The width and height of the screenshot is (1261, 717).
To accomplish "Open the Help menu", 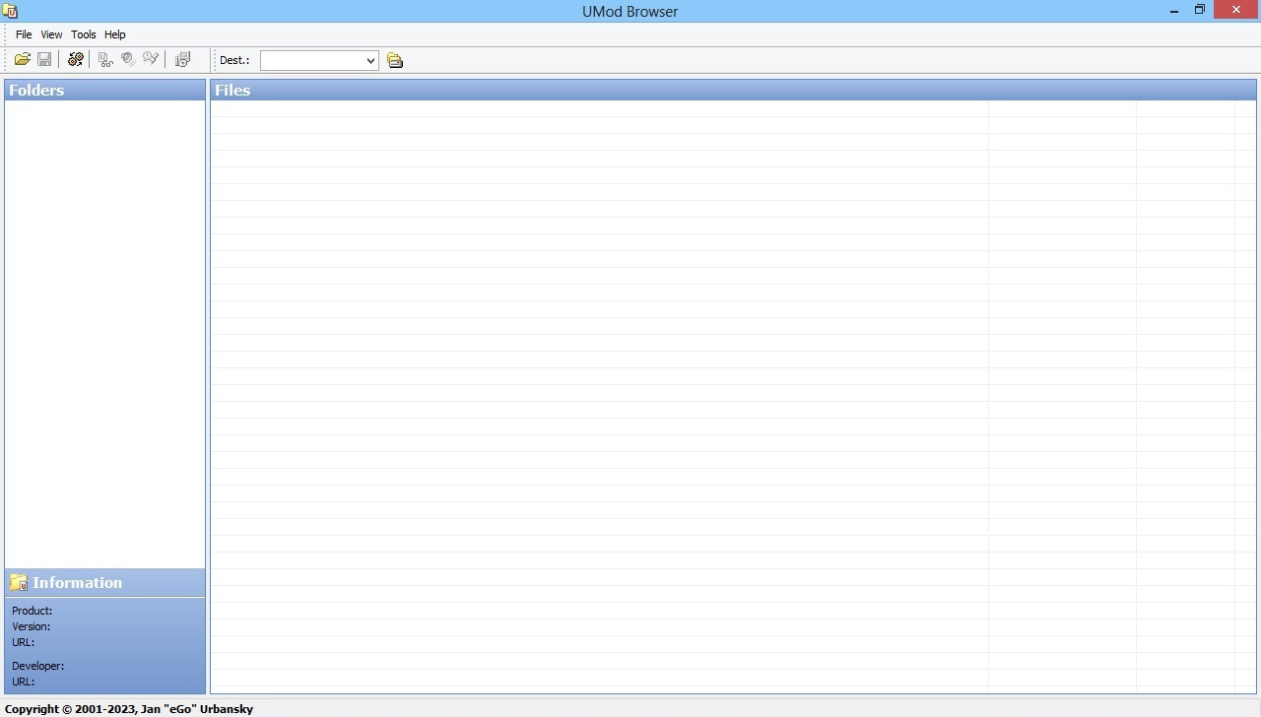I will tap(114, 33).
